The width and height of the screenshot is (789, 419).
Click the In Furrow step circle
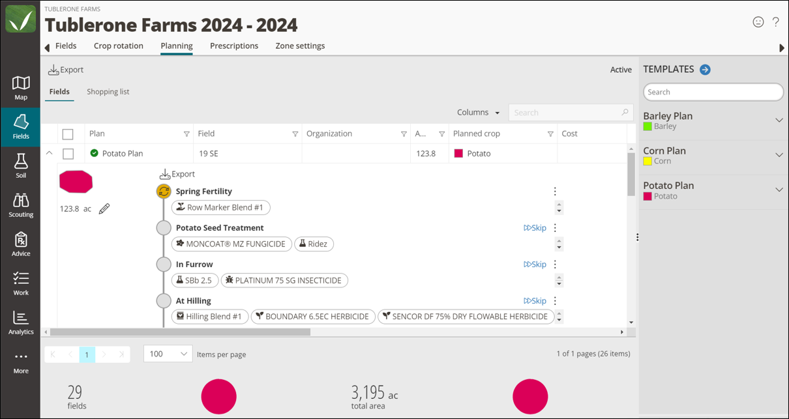click(x=164, y=264)
